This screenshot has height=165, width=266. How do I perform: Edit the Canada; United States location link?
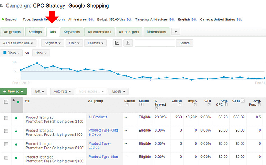click(239, 19)
